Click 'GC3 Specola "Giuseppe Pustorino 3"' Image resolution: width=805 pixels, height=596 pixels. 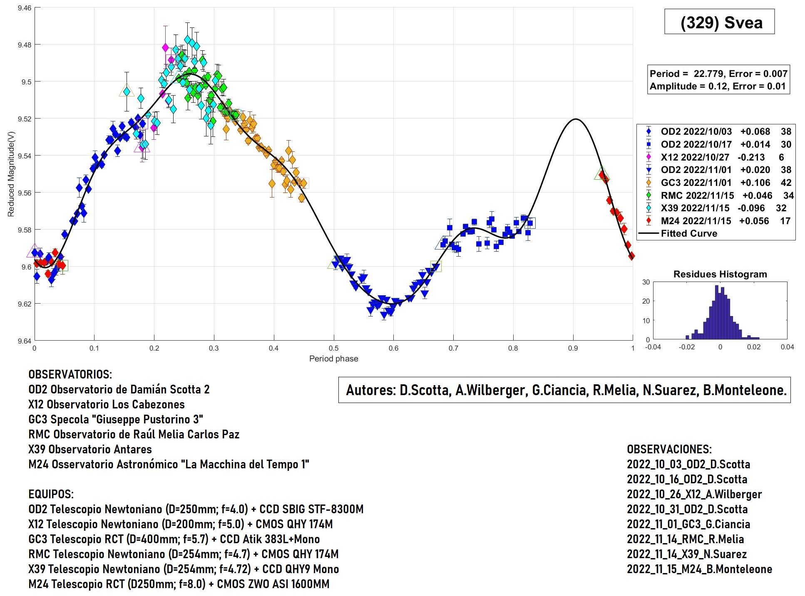click(116, 419)
